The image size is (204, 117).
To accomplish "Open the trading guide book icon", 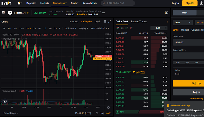I will click(x=167, y=13).
